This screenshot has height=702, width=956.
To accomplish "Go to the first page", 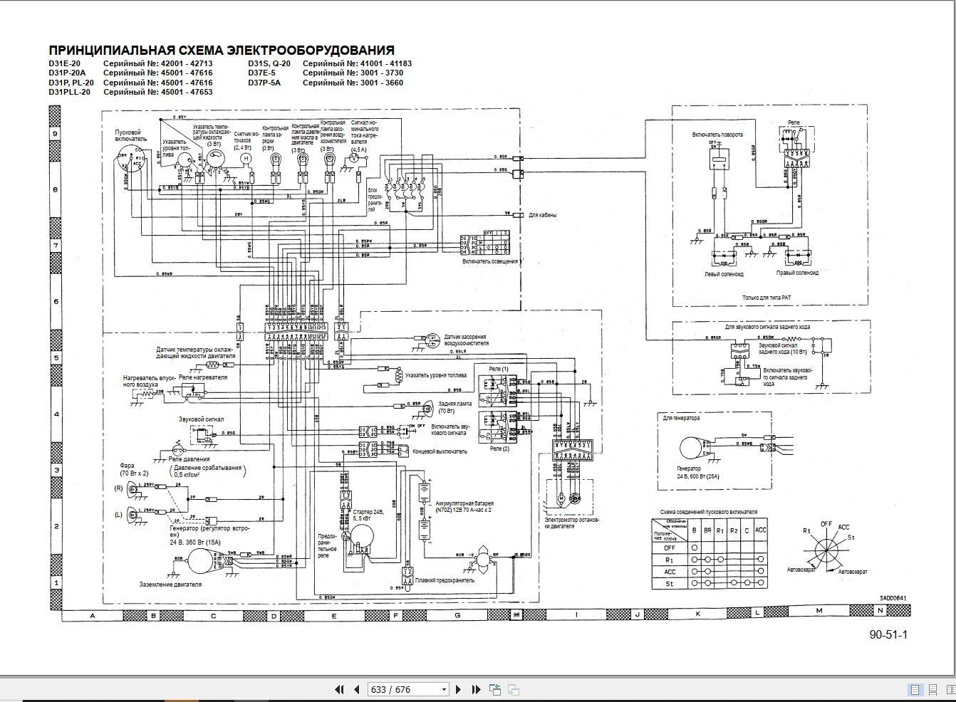I will (339, 689).
